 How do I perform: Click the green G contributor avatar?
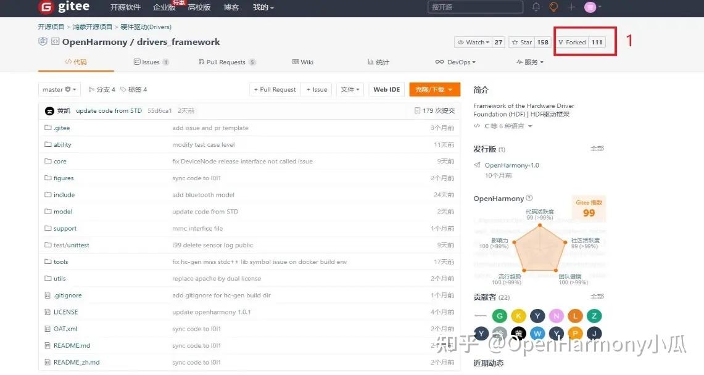point(499,315)
